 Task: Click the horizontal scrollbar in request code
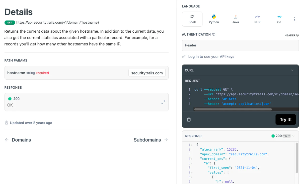(233, 109)
